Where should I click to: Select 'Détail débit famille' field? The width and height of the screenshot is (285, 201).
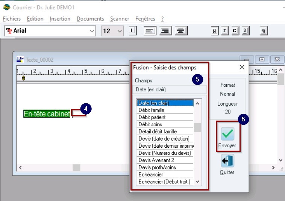click(165, 131)
